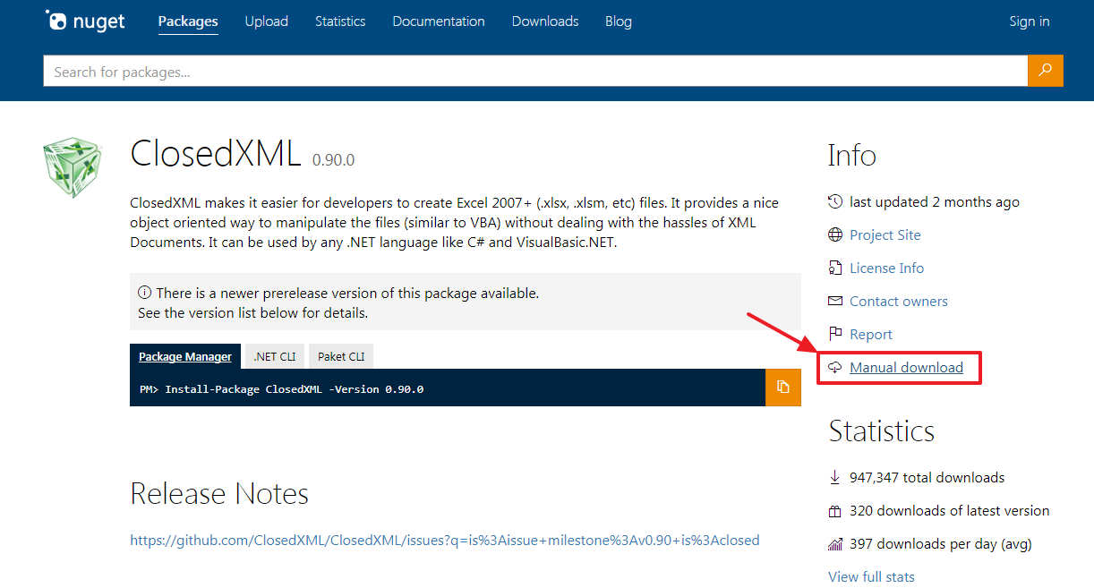Open the Manual download link
1094x588 pixels.
906,368
